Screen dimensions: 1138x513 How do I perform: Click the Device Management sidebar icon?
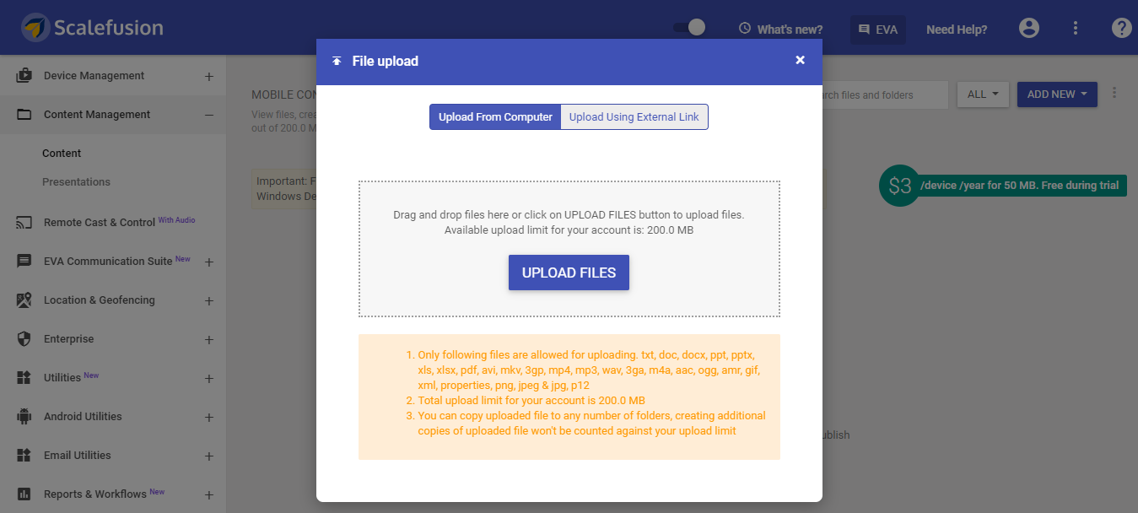point(24,76)
